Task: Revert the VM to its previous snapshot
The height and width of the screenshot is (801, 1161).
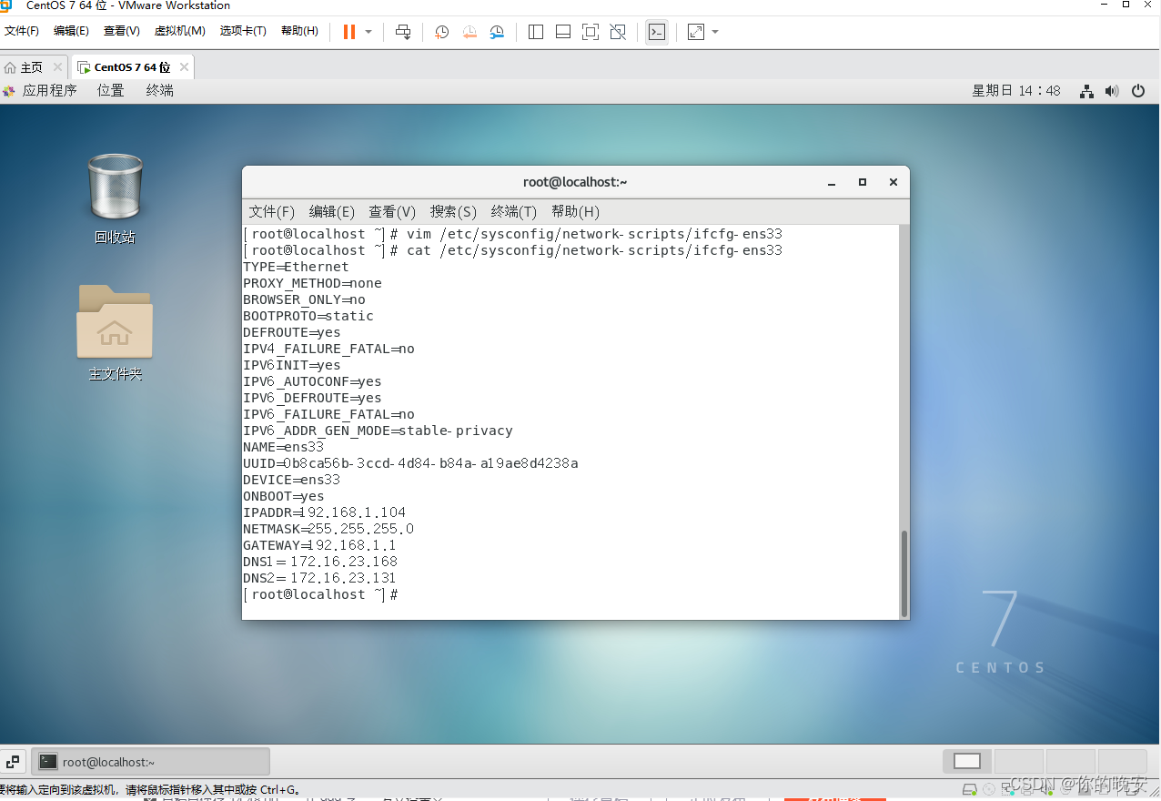Action: click(469, 32)
